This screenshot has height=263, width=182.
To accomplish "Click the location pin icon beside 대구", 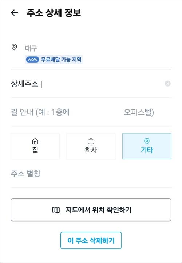I will 14,47.
